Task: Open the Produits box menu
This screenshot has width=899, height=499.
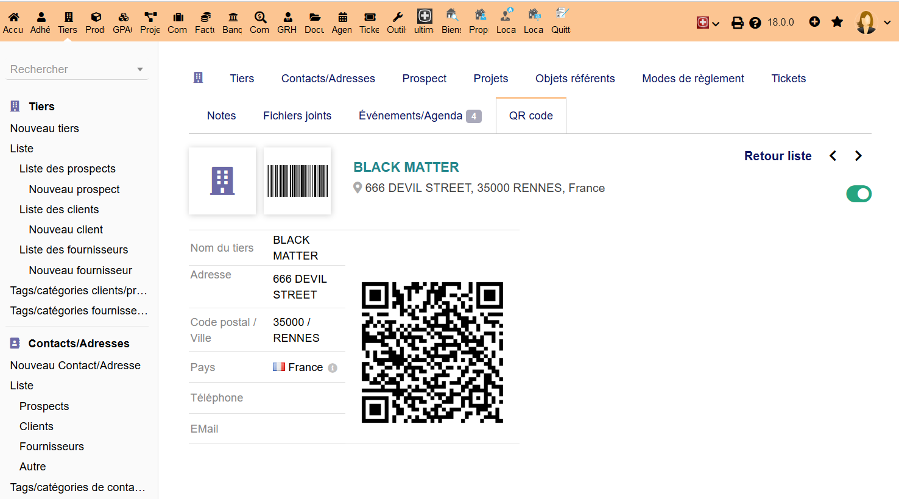Action: (95, 23)
